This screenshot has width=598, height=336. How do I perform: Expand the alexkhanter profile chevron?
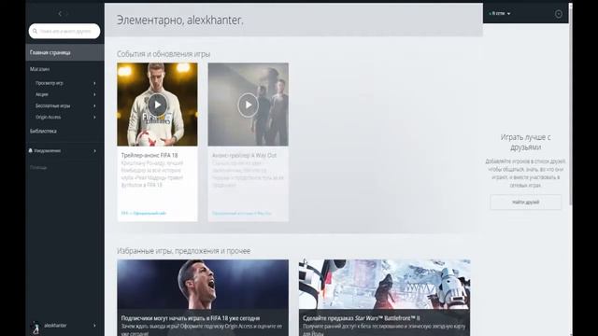pyautogui.click(x=94, y=326)
